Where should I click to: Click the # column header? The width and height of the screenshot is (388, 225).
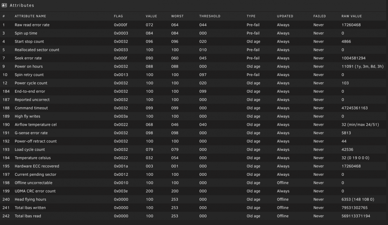coord(4,16)
